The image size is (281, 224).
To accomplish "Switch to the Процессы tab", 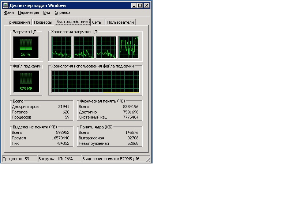I will [43, 22].
